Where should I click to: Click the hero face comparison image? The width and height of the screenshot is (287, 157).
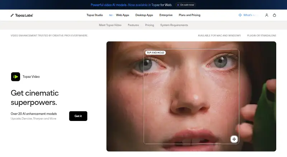click(191, 96)
